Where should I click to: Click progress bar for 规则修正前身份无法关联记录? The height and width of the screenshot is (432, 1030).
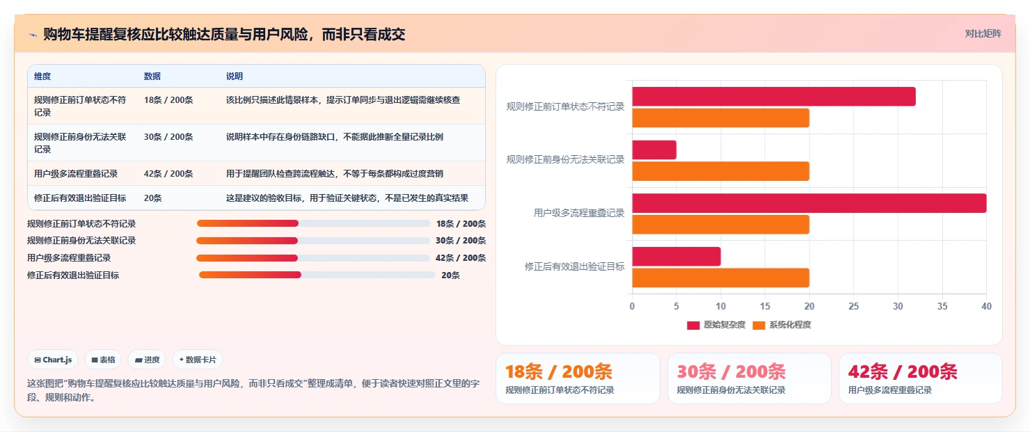point(313,241)
